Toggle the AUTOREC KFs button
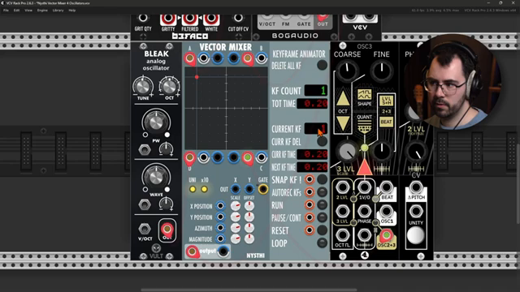 click(x=322, y=192)
